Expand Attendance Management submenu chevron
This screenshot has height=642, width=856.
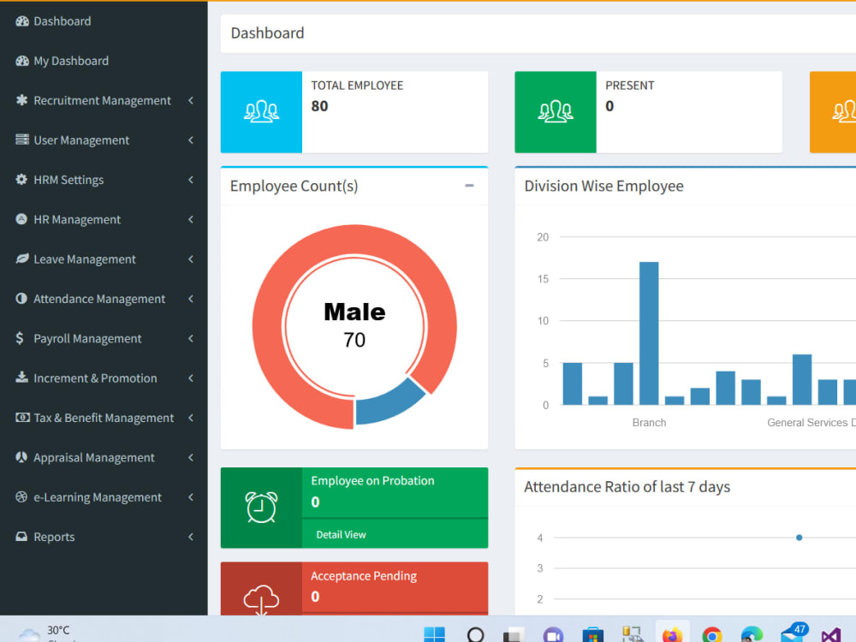(x=191, y=299)
